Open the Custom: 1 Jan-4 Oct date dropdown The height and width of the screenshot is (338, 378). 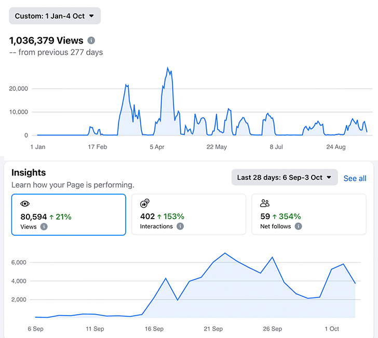coord(55,16)
